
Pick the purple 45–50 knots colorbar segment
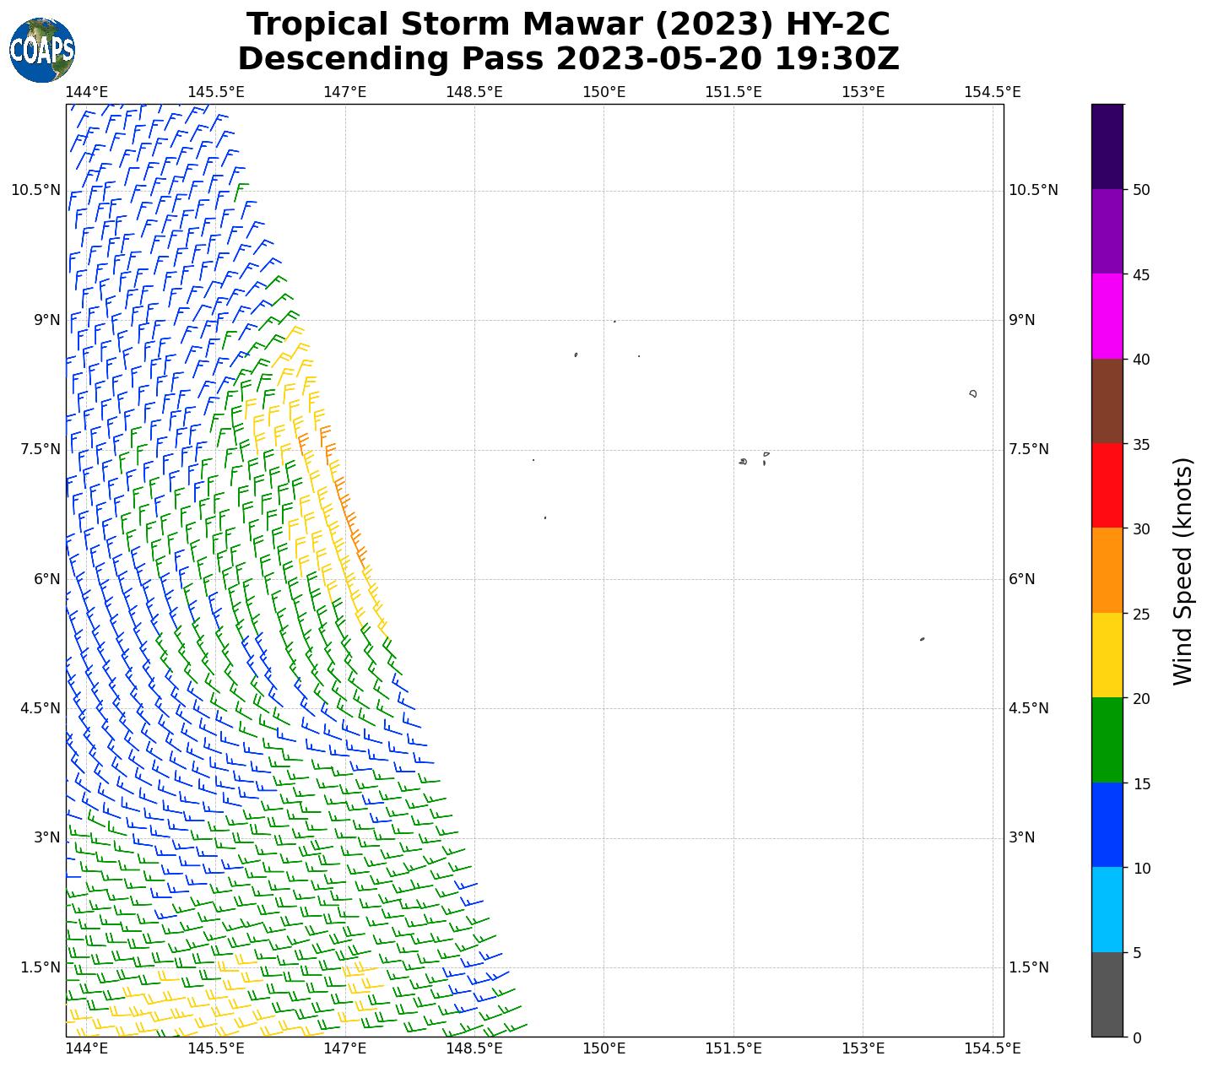[1107, 231]
